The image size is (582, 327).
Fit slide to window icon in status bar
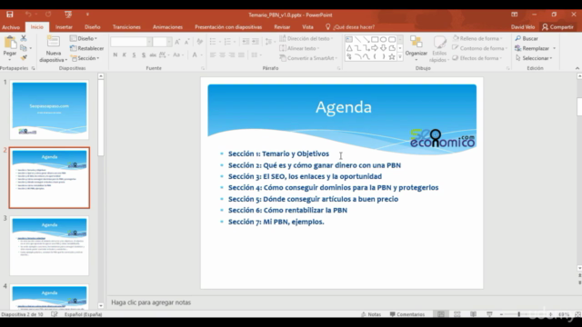click(x=577, y=314)
